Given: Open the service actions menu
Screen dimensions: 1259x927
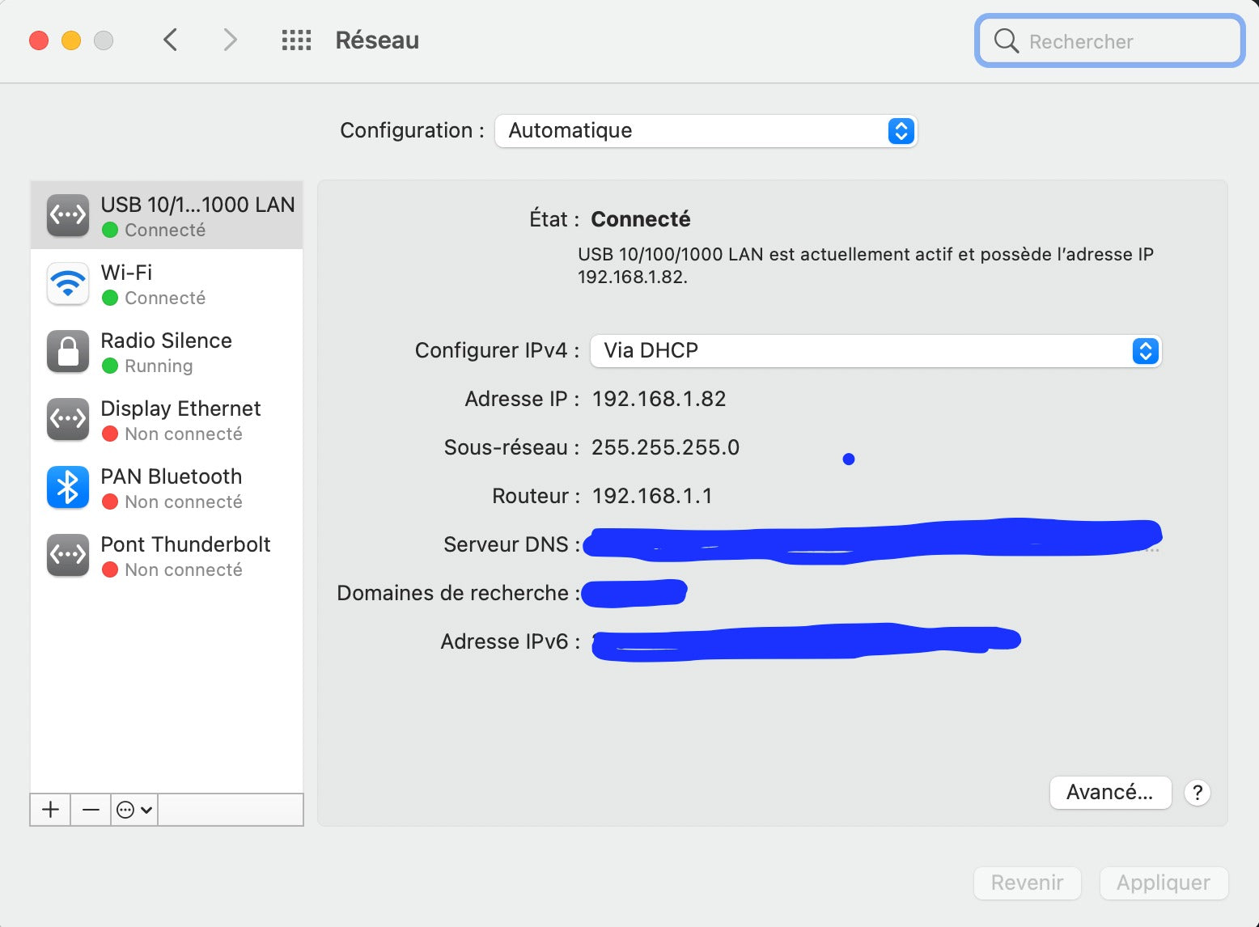Looking at the screenshot, I should (134, 810).
